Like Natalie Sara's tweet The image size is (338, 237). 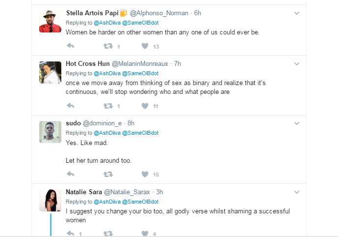coord(145,234)
